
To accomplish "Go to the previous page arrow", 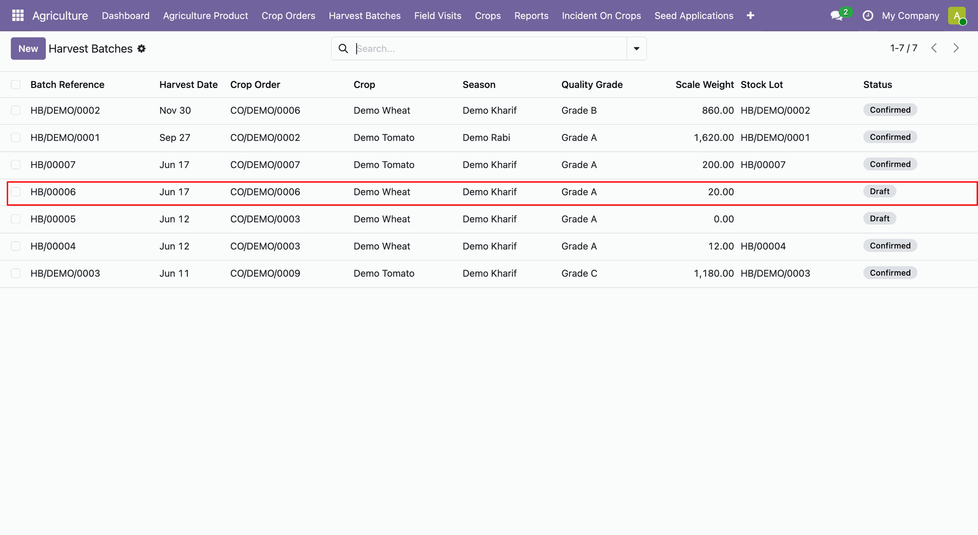I will point(934,48).
